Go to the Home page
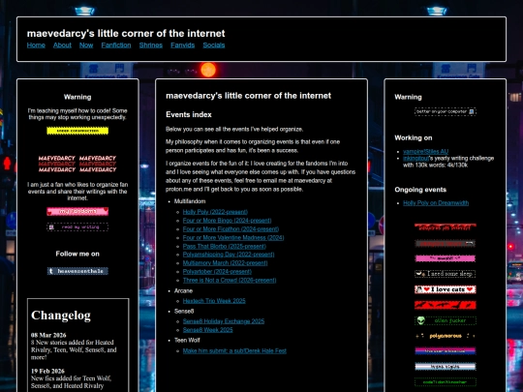523x392 pixels. 36,45
